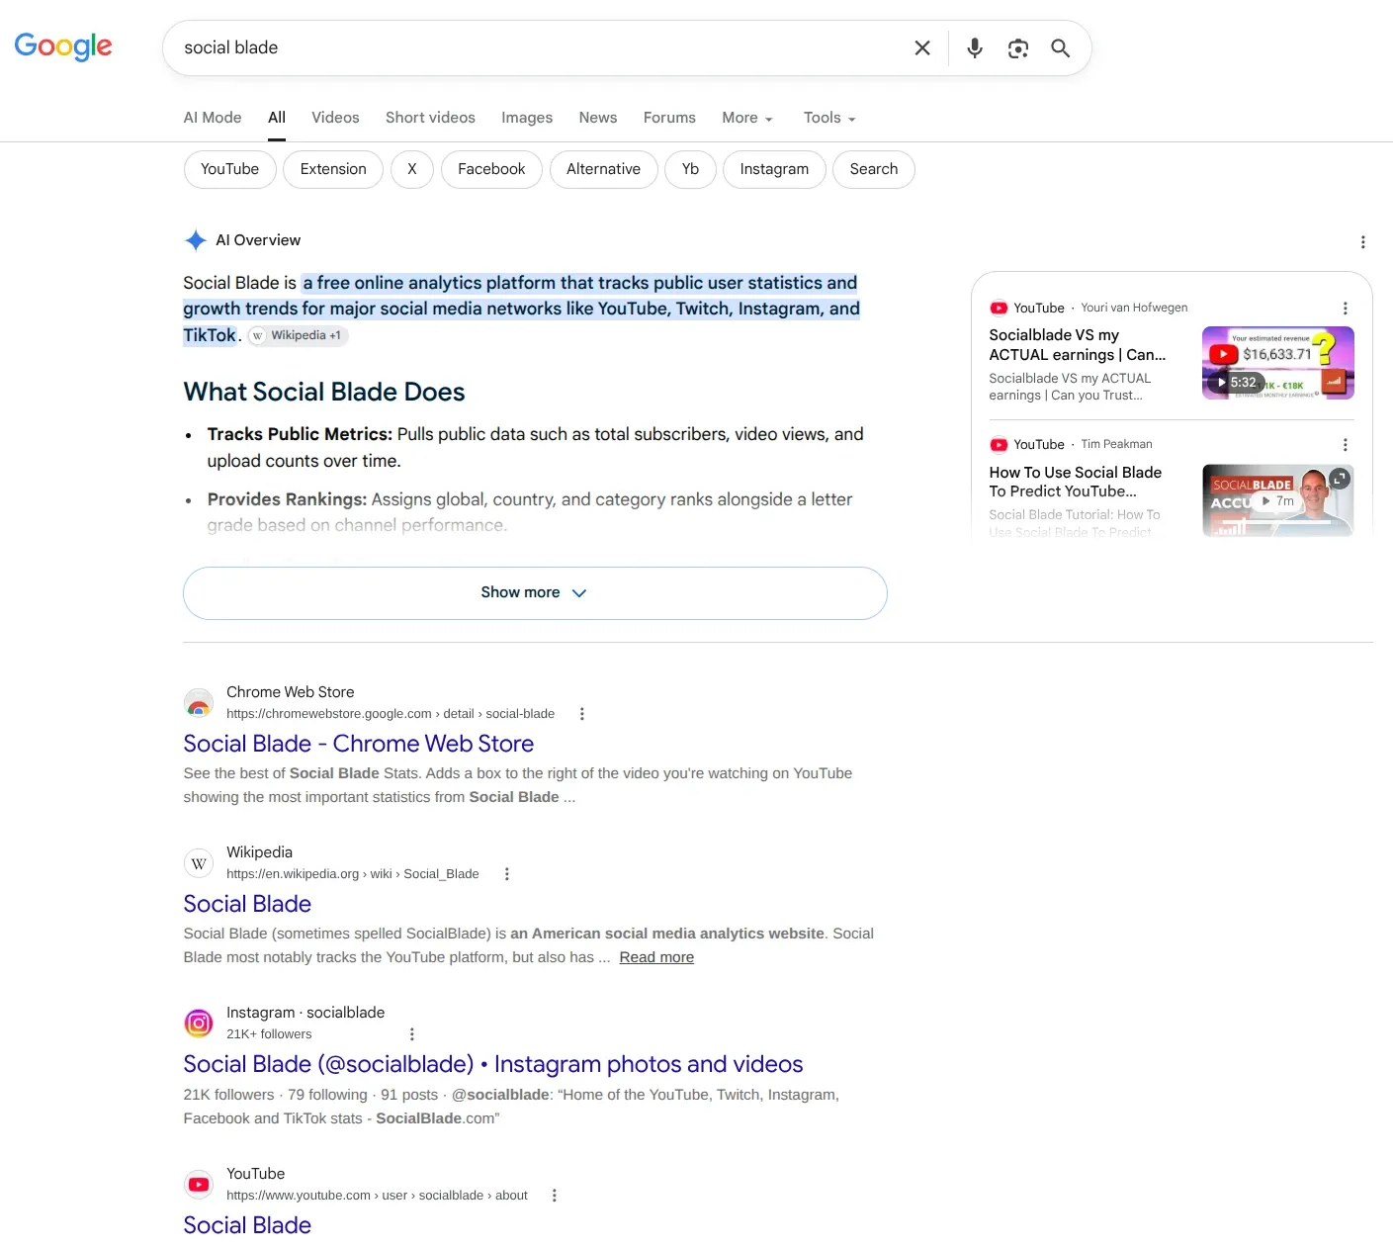Switch to News tab
The image size is (1393, 1248).
click(598, 118)
